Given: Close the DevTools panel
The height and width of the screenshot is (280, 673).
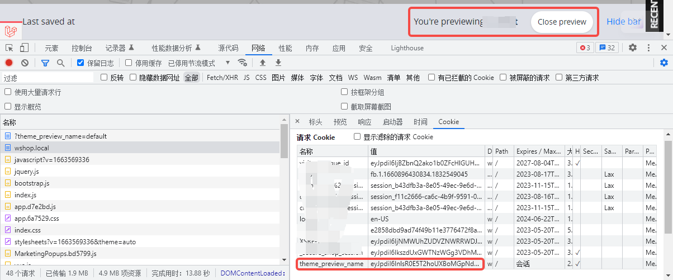Looking at the screenshot, I should tap(664, 48).
